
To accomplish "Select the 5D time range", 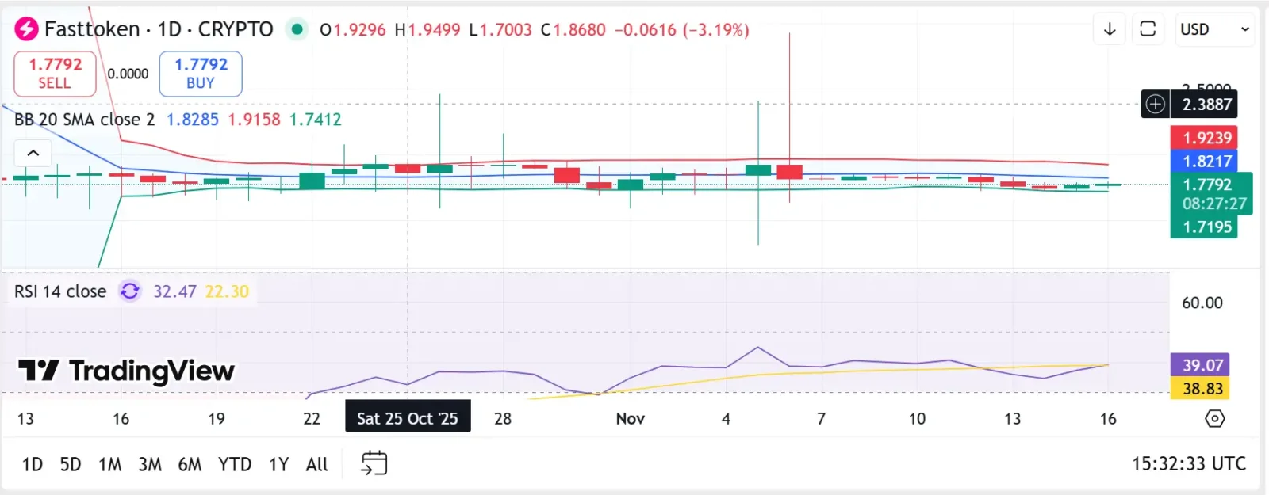I will point(71,464).
